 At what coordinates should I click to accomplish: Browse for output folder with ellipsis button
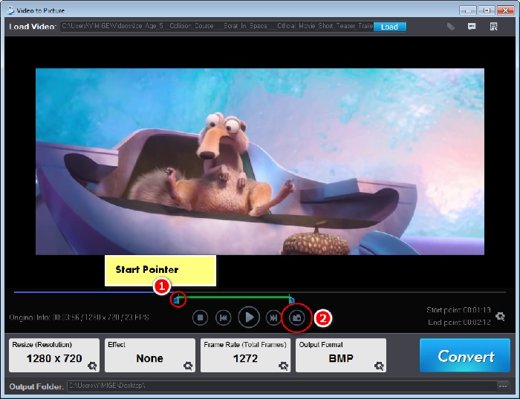(x=503, y=386)
